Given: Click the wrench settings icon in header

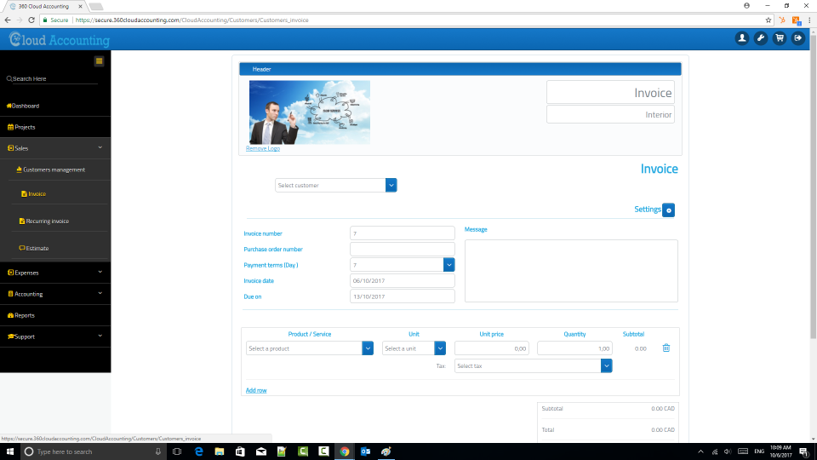Looking at the screenshot, I should [761, 38].
